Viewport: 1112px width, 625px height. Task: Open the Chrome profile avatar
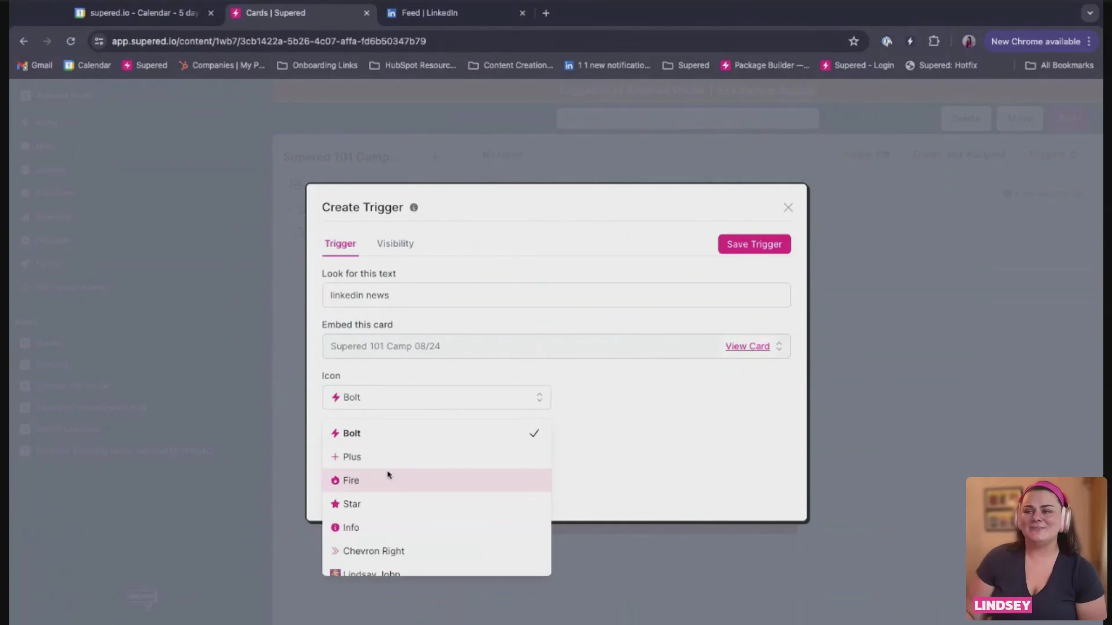(x=969, y=41)
